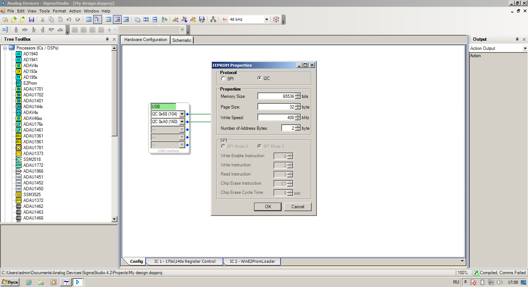
Task: Select AD1940 in the tree
Action: (30, 54)
